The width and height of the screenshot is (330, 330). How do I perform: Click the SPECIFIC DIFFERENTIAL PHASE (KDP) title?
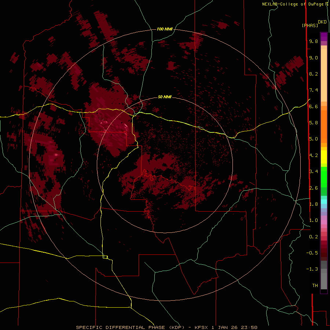pos(131,327)
